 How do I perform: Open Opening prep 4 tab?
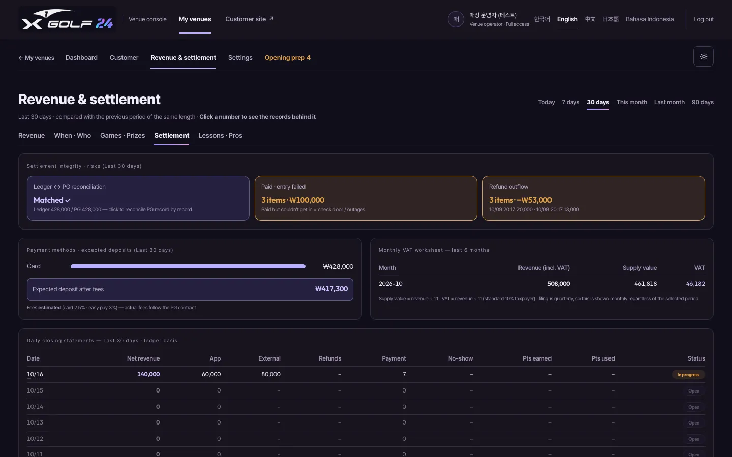(288, 58)
